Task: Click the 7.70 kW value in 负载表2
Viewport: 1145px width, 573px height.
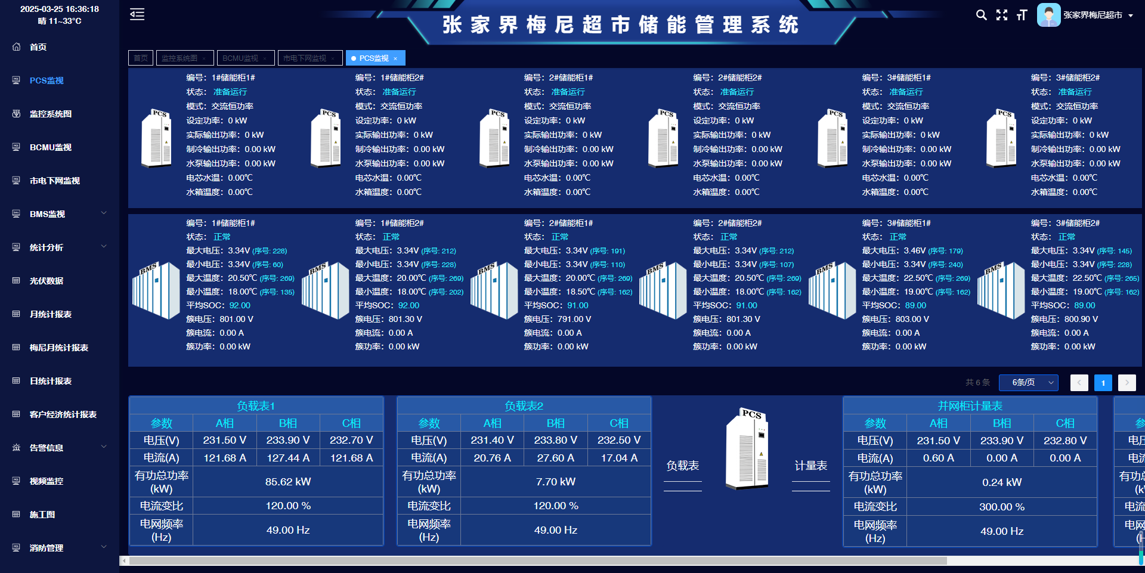Action: [x=556, y=482]
